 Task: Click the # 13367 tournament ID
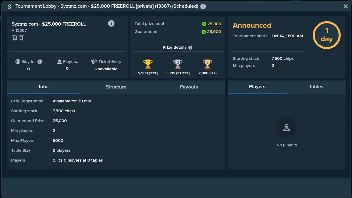point(19,30)
